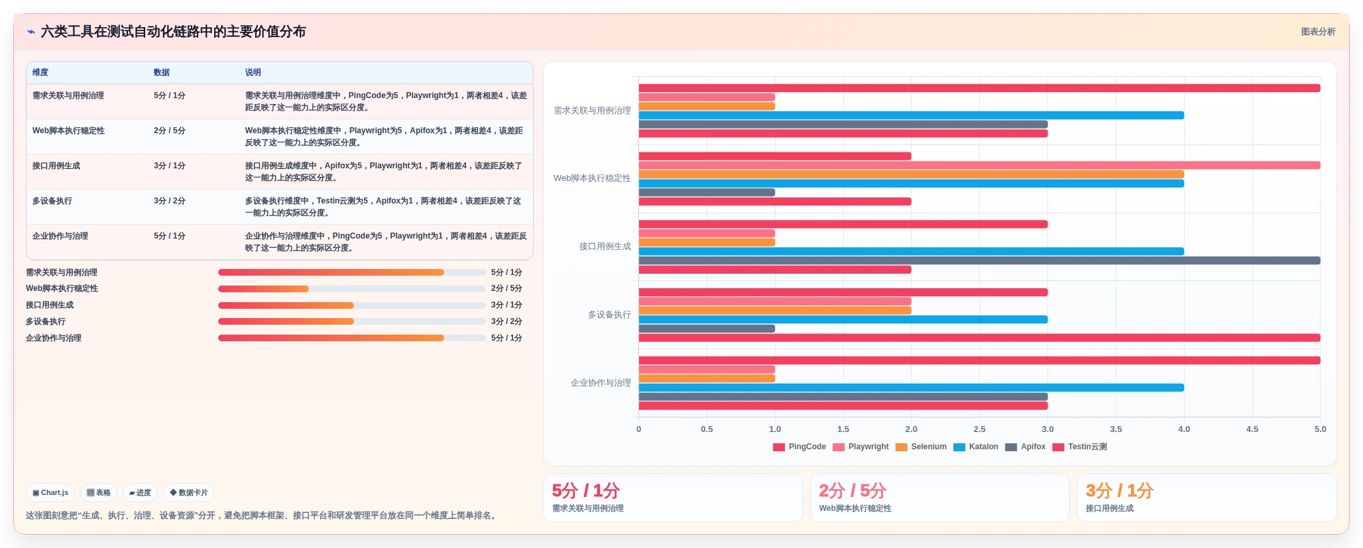Toggle the Playwright legend entry

pyautogui.click(x=860, y=447)
